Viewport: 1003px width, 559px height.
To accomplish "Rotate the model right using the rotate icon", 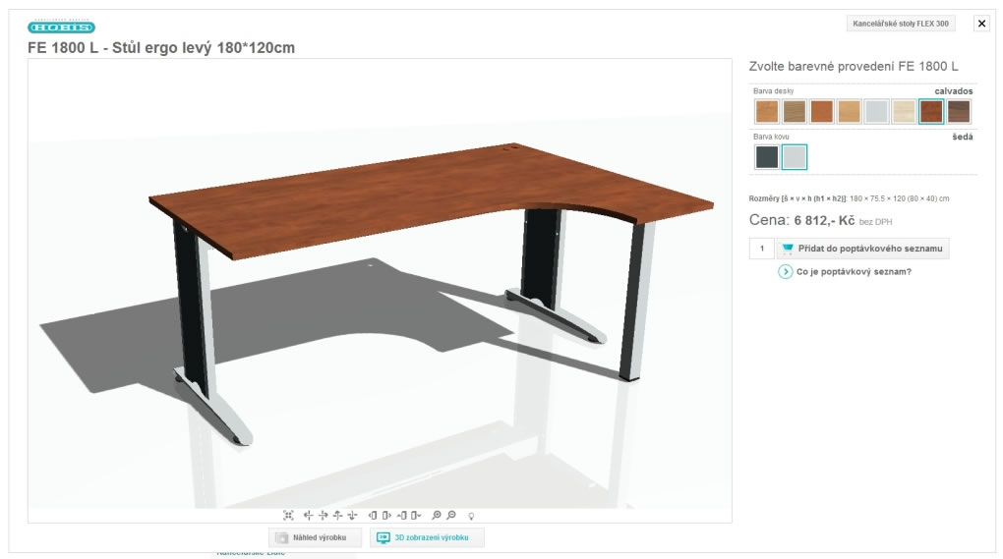I will point(386,515).
